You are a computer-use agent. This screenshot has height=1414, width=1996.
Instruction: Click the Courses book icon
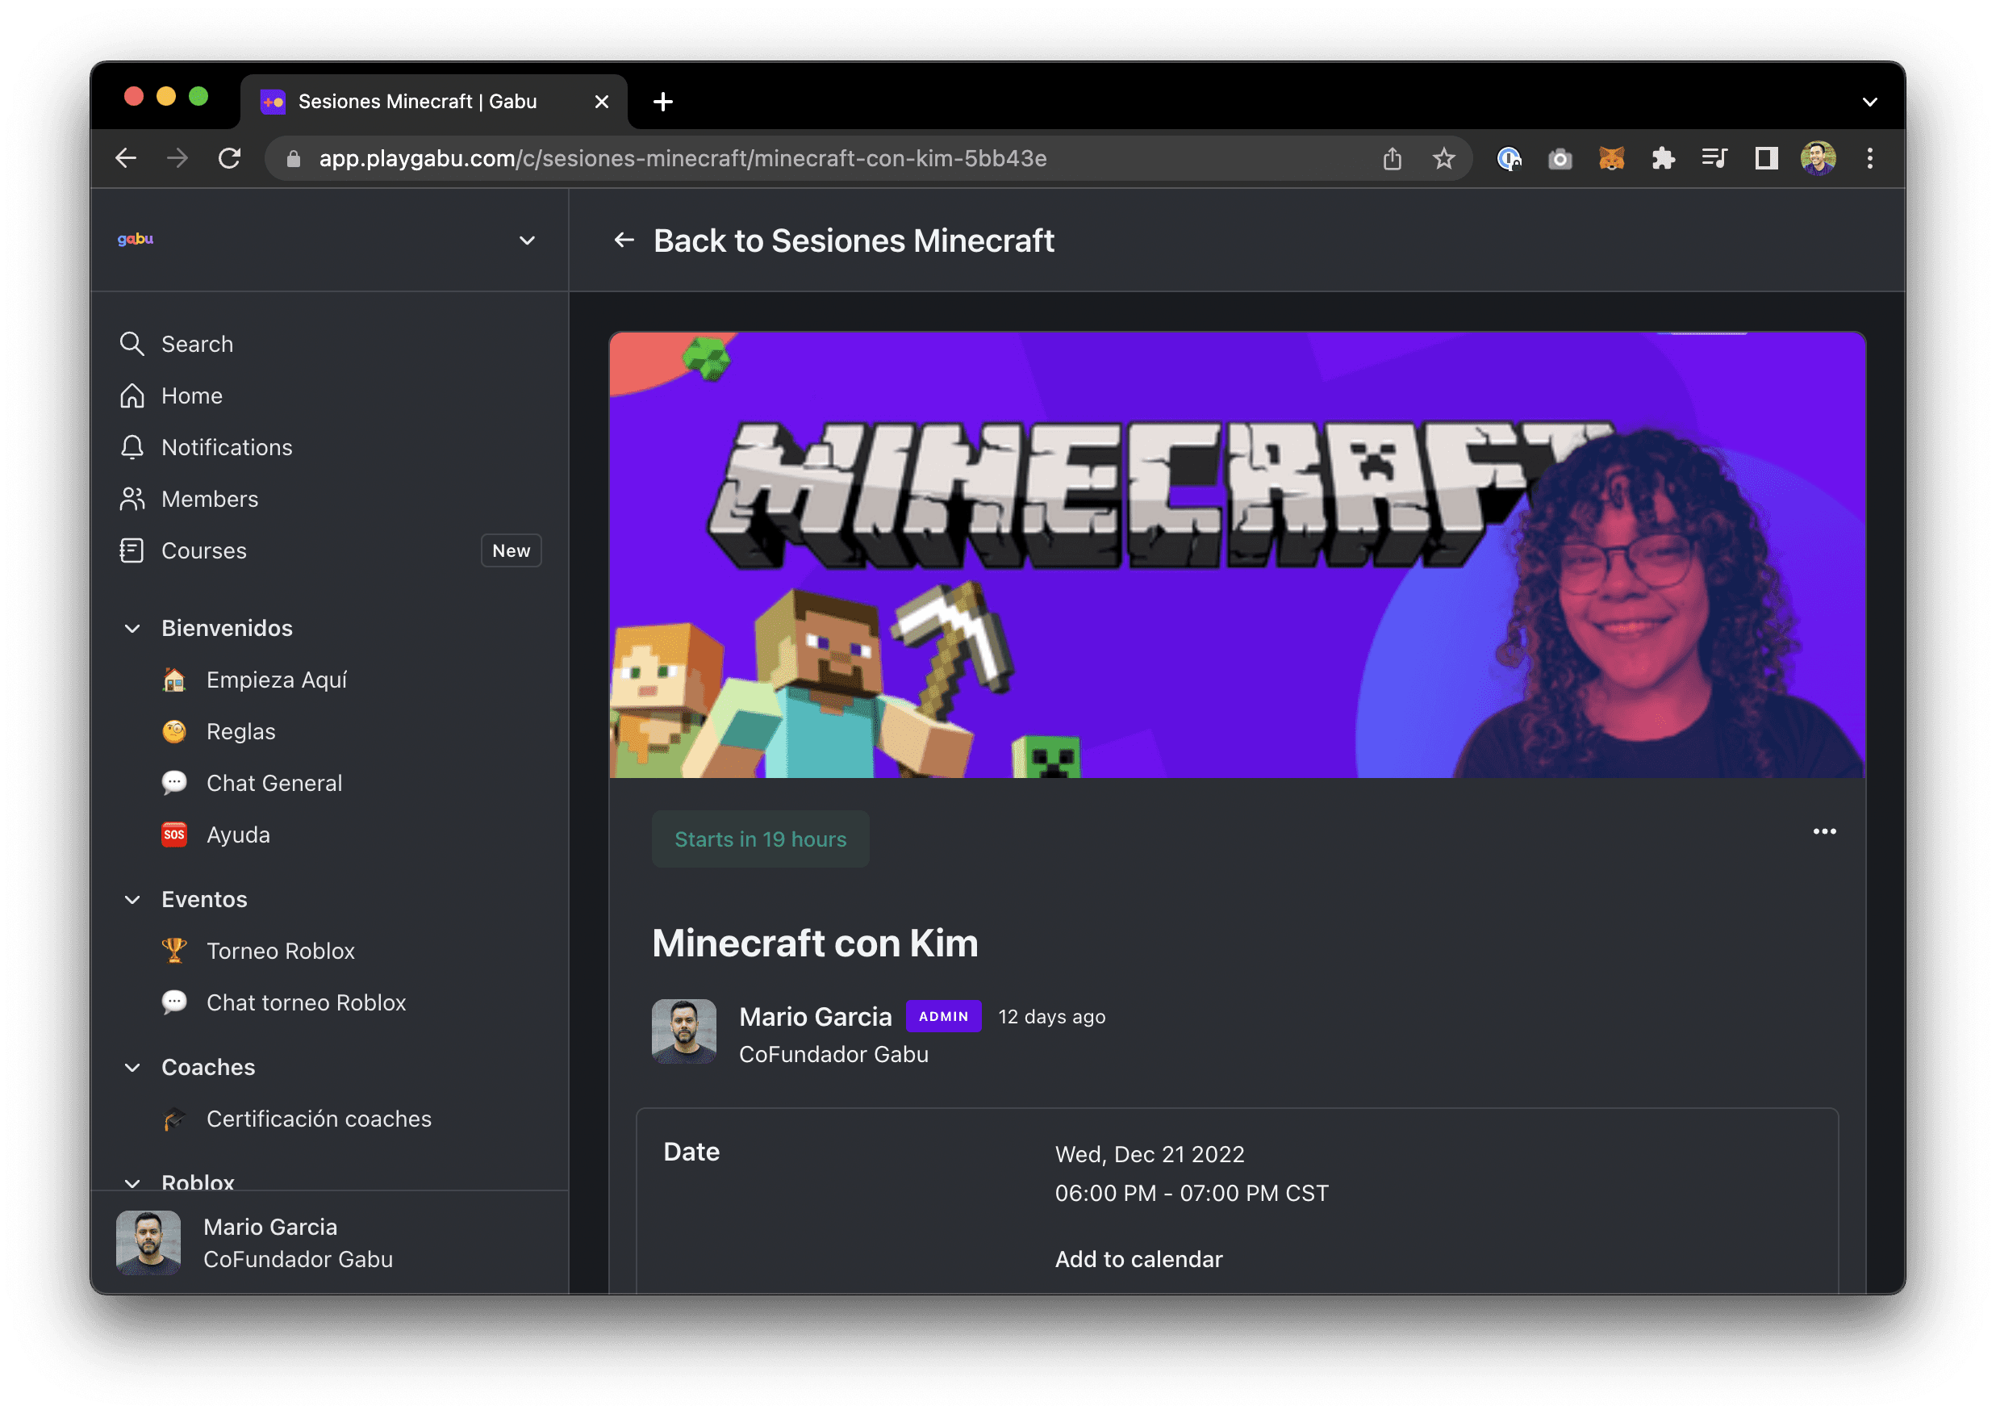pyautogui.click(x=132, y=550)
